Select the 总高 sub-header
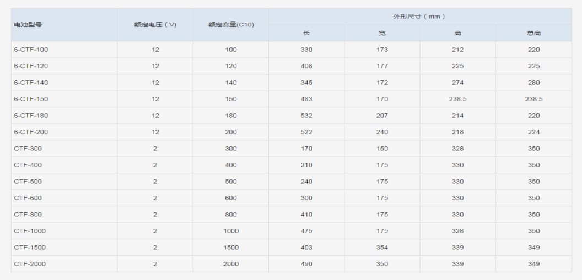The width and height of the screenshot is (582, 280). [x=533, y=33]
